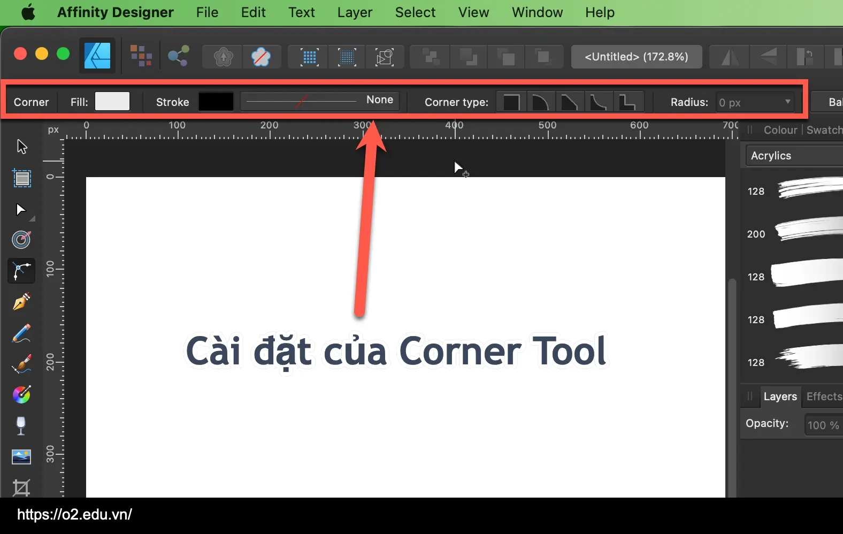Click Synchronise defaults from selection icon
This screenshot has width=843, height=534.
[223, 57]
